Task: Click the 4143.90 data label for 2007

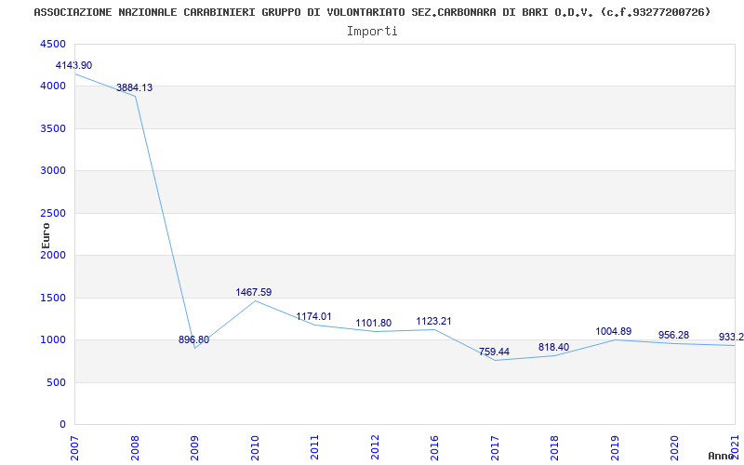Action: click(74, 65)
